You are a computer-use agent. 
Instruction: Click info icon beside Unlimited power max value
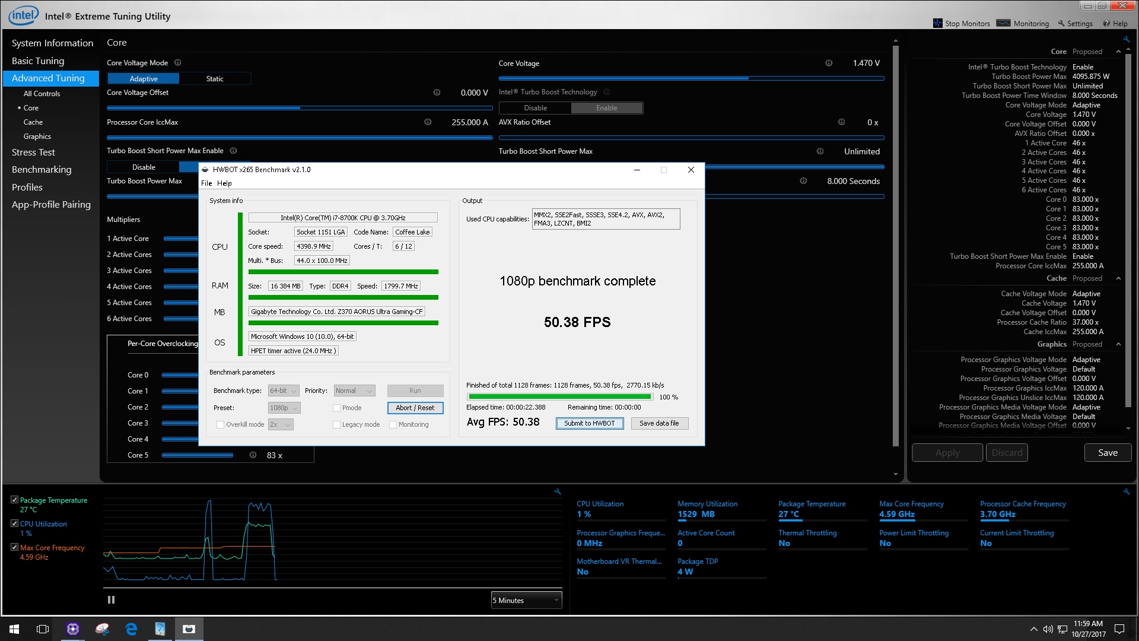(820, 151)
